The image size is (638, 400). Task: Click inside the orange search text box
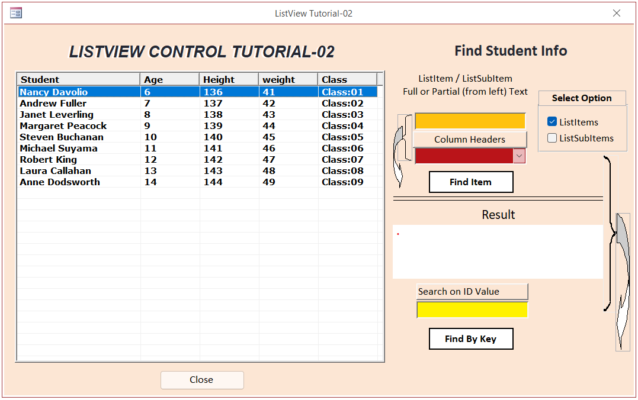pos(470,120)
